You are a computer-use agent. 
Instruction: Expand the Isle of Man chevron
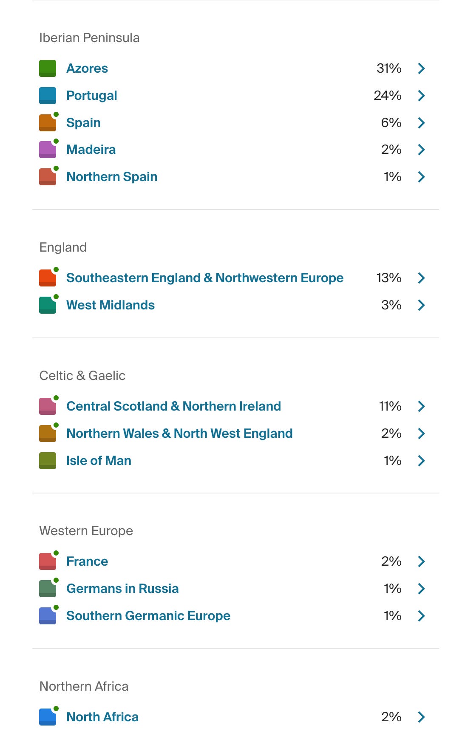click(x=421, y=461)
